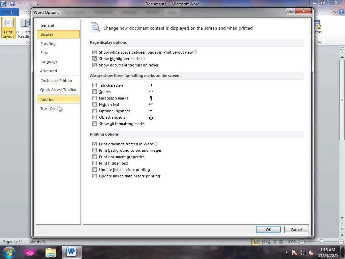Switch to Full Screen Reading status bar icon
Screen dimensions: 345x259
coord(262,242)
